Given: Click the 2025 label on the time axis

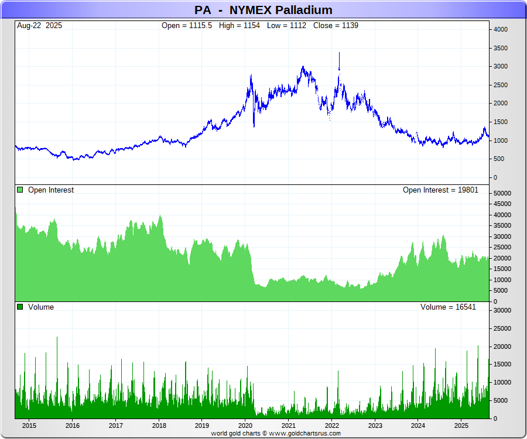Looking at the screenshot, I should point(461,426).
